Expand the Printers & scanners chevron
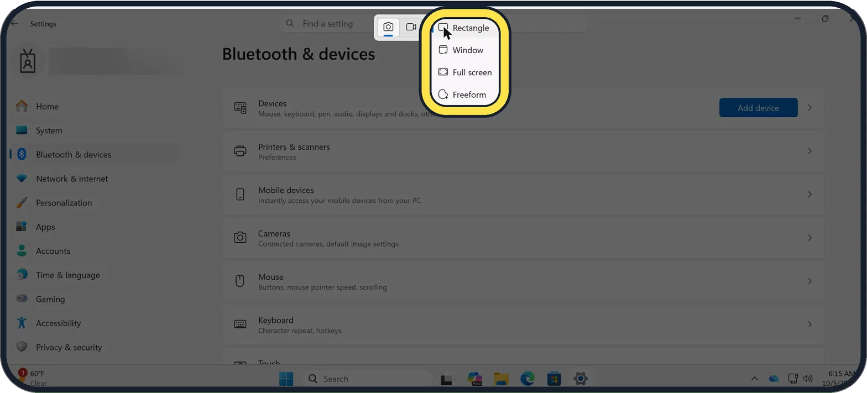The height and width of the screenshot is (393, 867). (x=809, y=151)
